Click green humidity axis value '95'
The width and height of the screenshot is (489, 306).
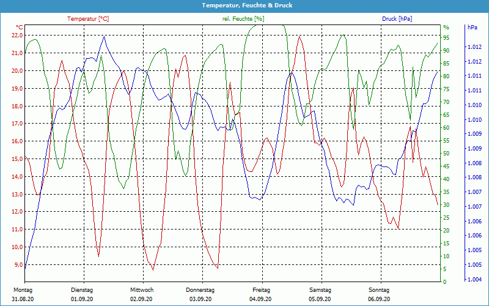click(446, 38)
